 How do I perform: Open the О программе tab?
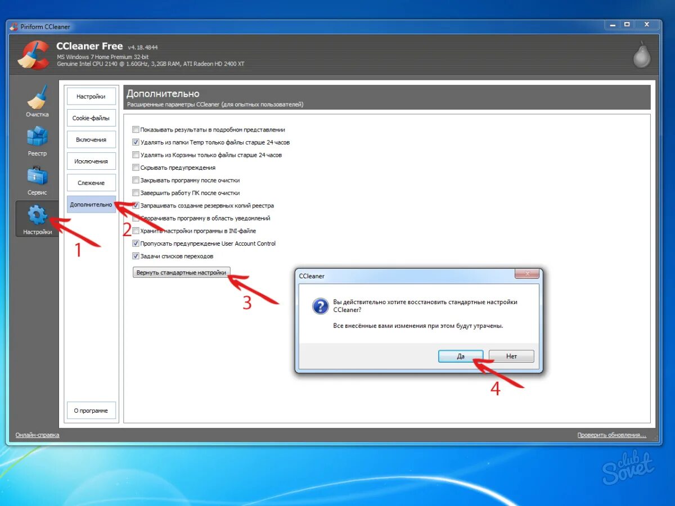[91, 410]
